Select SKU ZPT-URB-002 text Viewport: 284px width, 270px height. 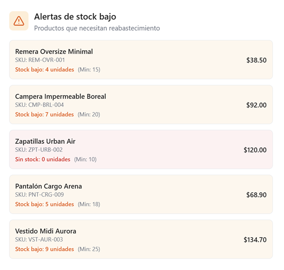pos(39,150)
